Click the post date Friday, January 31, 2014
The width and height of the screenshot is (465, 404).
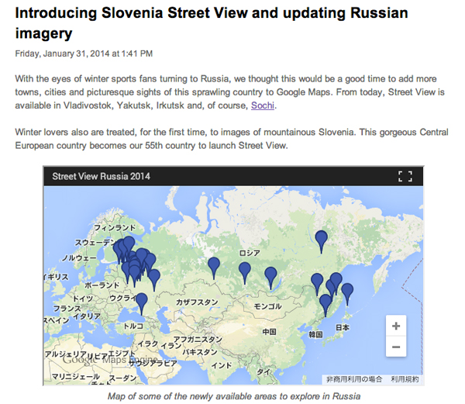(x=84, y=54)
